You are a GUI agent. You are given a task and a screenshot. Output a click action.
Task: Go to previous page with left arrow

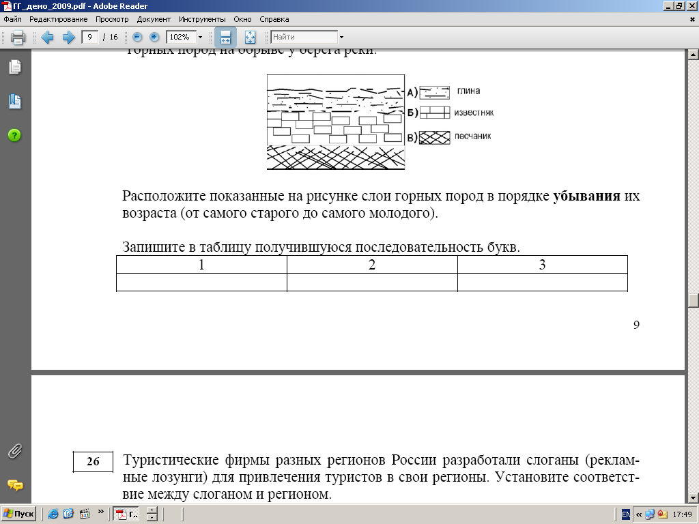(x=47, y=37)
